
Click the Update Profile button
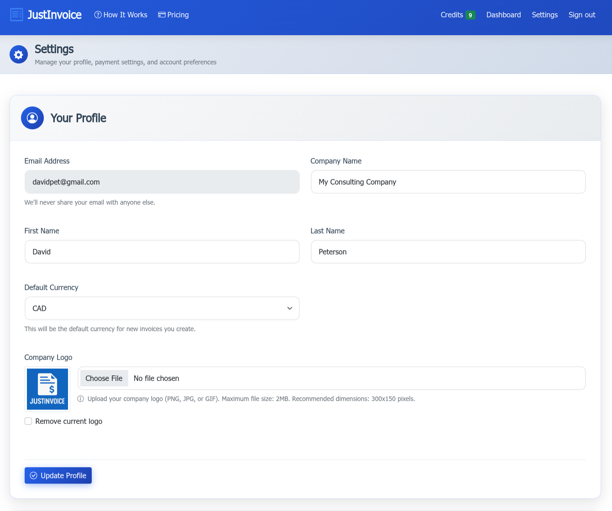click(58, 475)
